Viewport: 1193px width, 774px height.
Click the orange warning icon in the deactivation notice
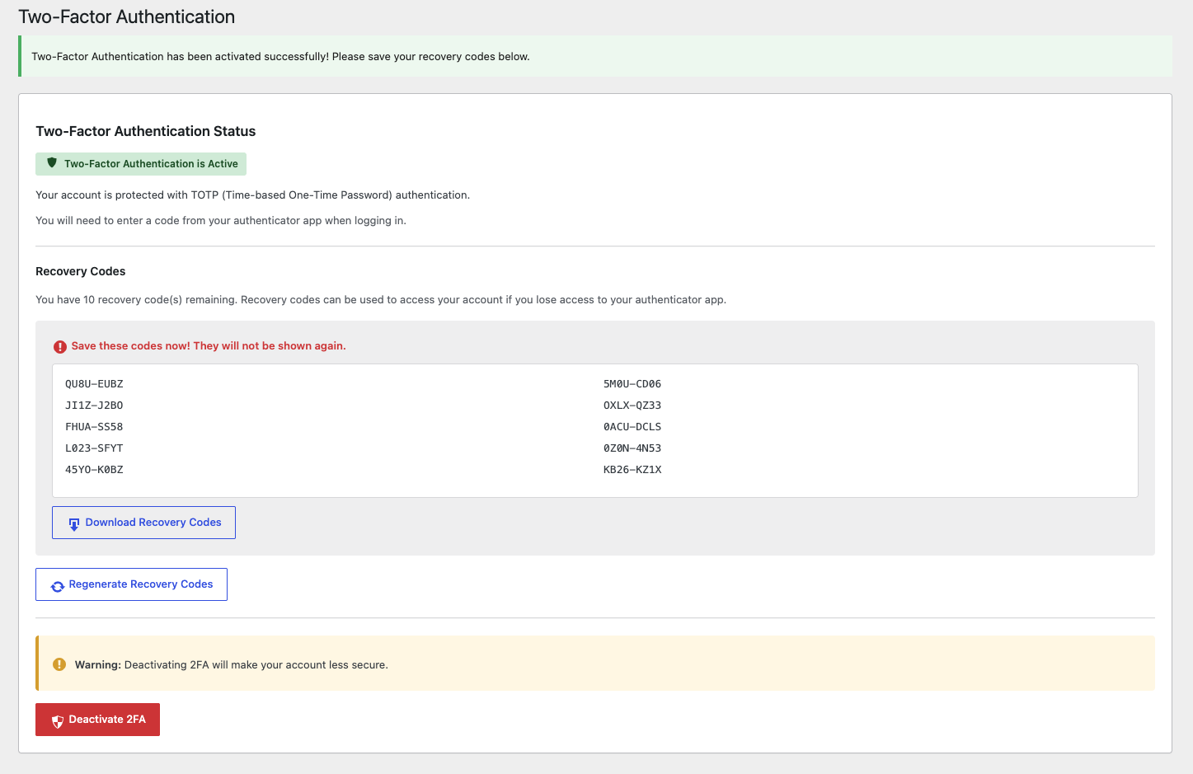59,664
